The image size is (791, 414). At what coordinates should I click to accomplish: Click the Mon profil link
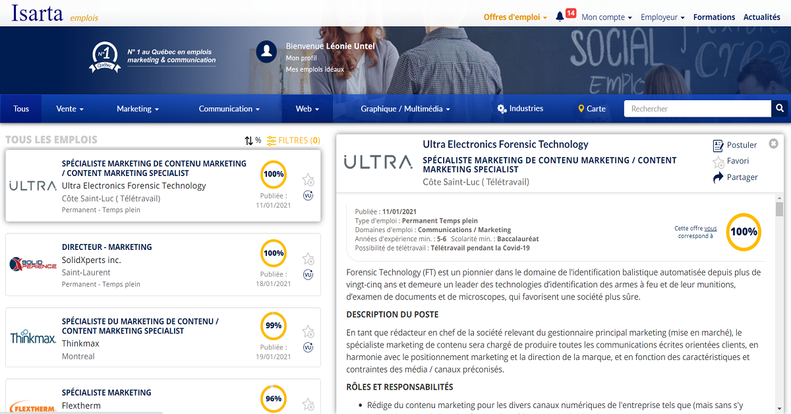point(301,58)
